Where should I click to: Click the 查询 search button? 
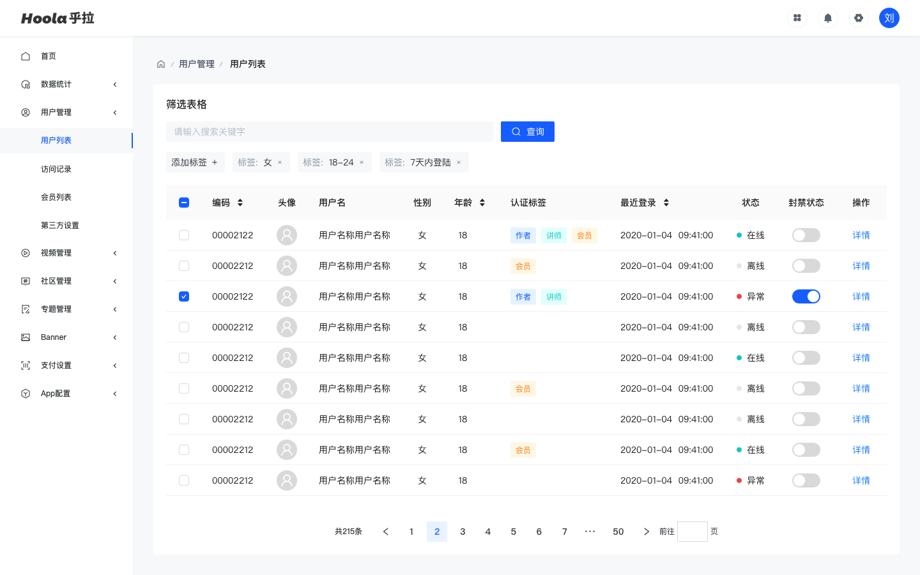click(528, 132)
